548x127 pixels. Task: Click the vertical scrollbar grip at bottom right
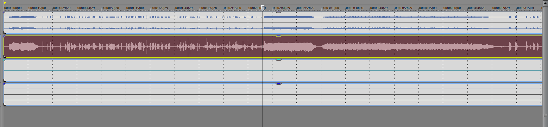pyautogui.click(x=545, y=115)
